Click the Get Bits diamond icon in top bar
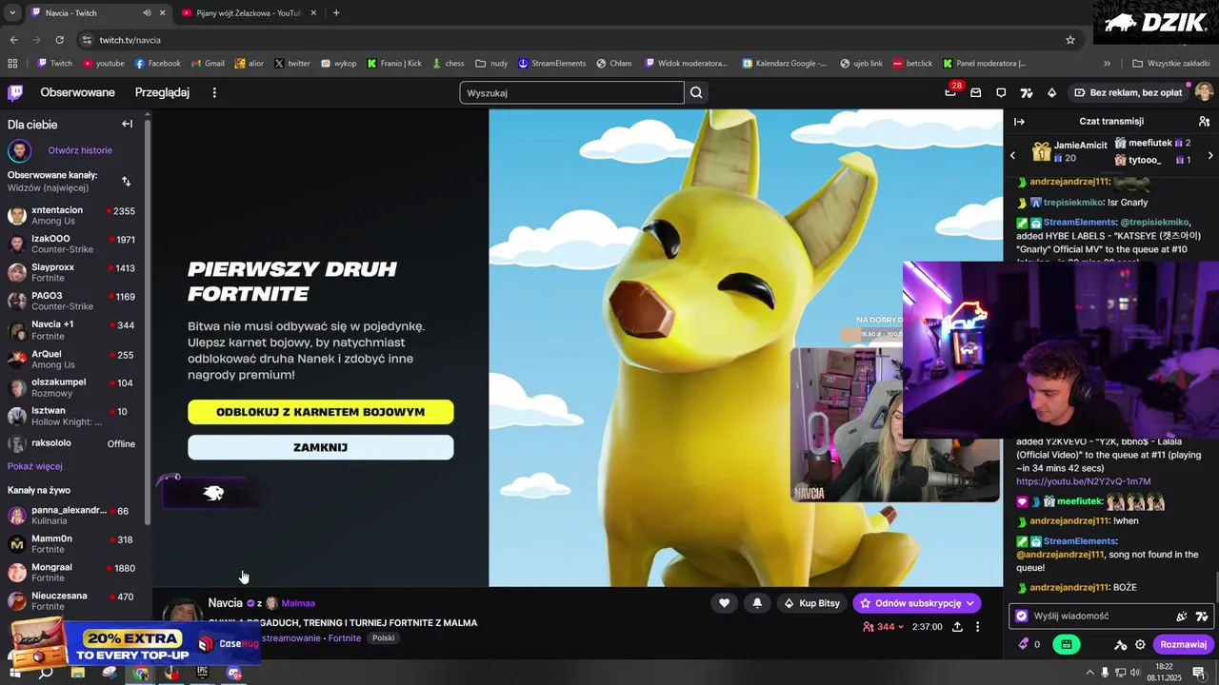Image resolution: width=1219 pixels, height=685 pixels. click(x=1051, y=92)
